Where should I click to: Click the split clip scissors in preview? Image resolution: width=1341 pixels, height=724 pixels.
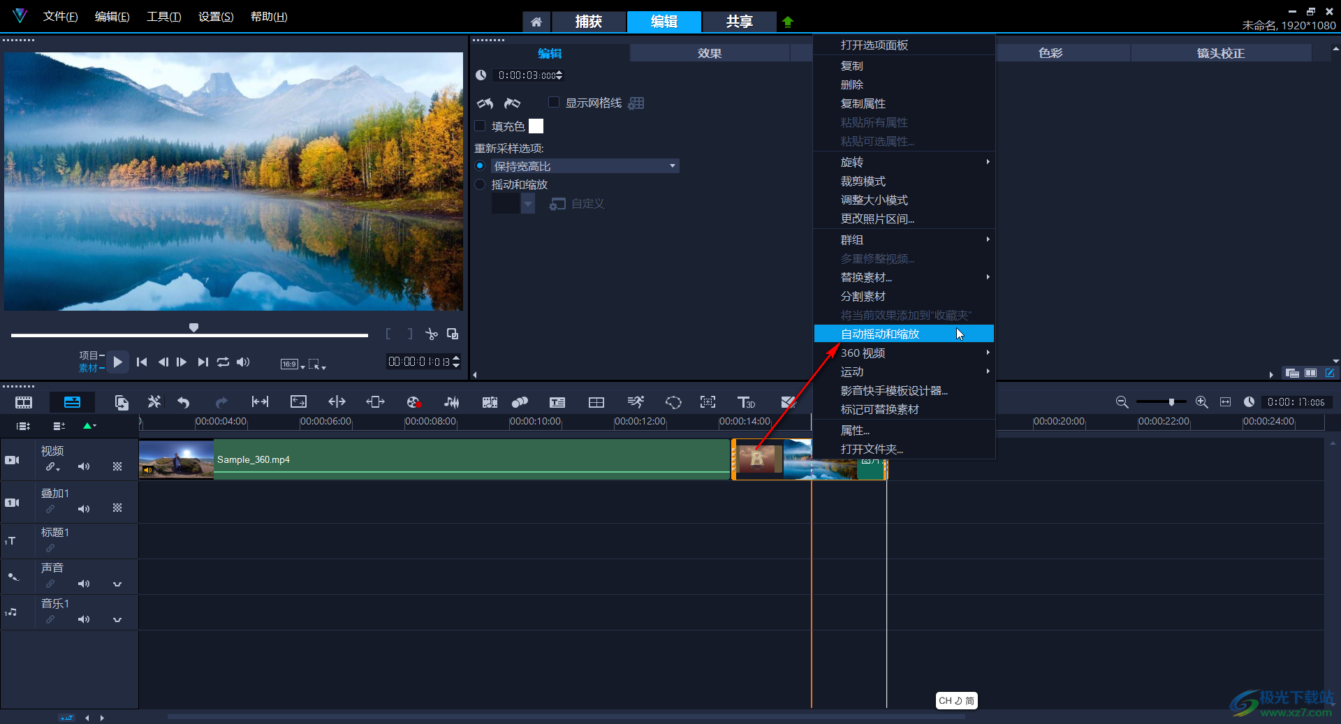432,334
